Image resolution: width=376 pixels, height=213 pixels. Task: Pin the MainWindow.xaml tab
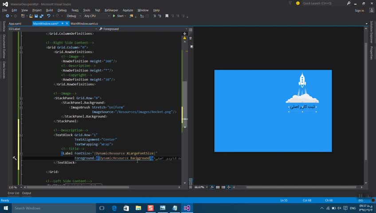click(63, 24)
